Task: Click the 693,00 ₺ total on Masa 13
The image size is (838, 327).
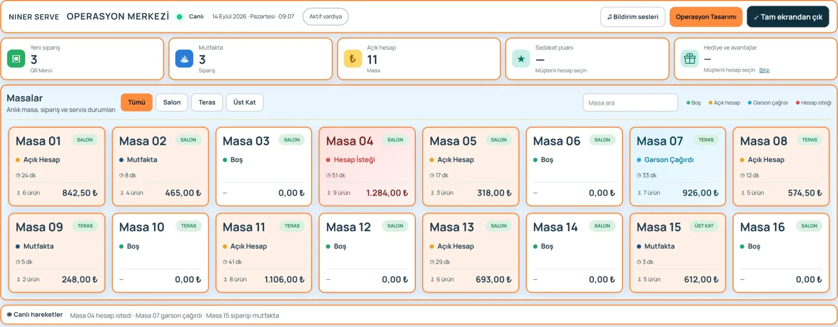Action: (493, 279)
